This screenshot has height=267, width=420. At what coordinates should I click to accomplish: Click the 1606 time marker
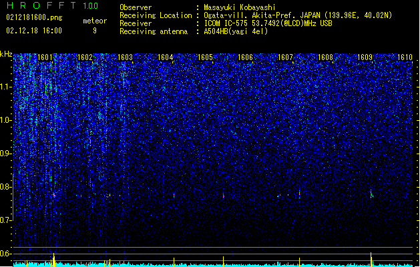pos(245,57)
